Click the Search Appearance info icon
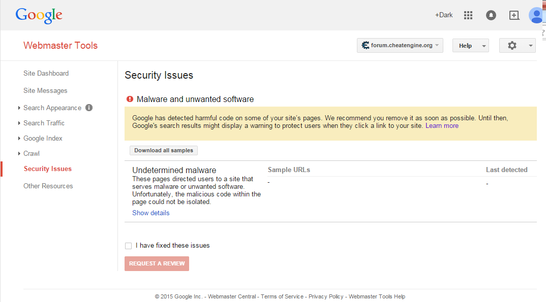The width and height of the screenshot is (546, 302). pyautogui.click(x=89, y=108)
